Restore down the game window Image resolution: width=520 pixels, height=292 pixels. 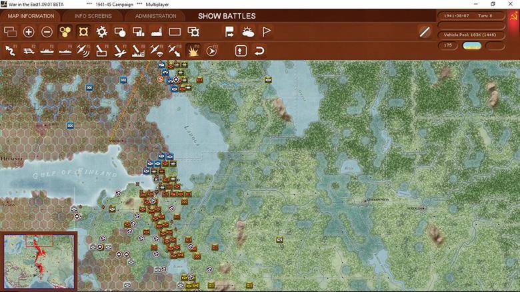[493, 4]
